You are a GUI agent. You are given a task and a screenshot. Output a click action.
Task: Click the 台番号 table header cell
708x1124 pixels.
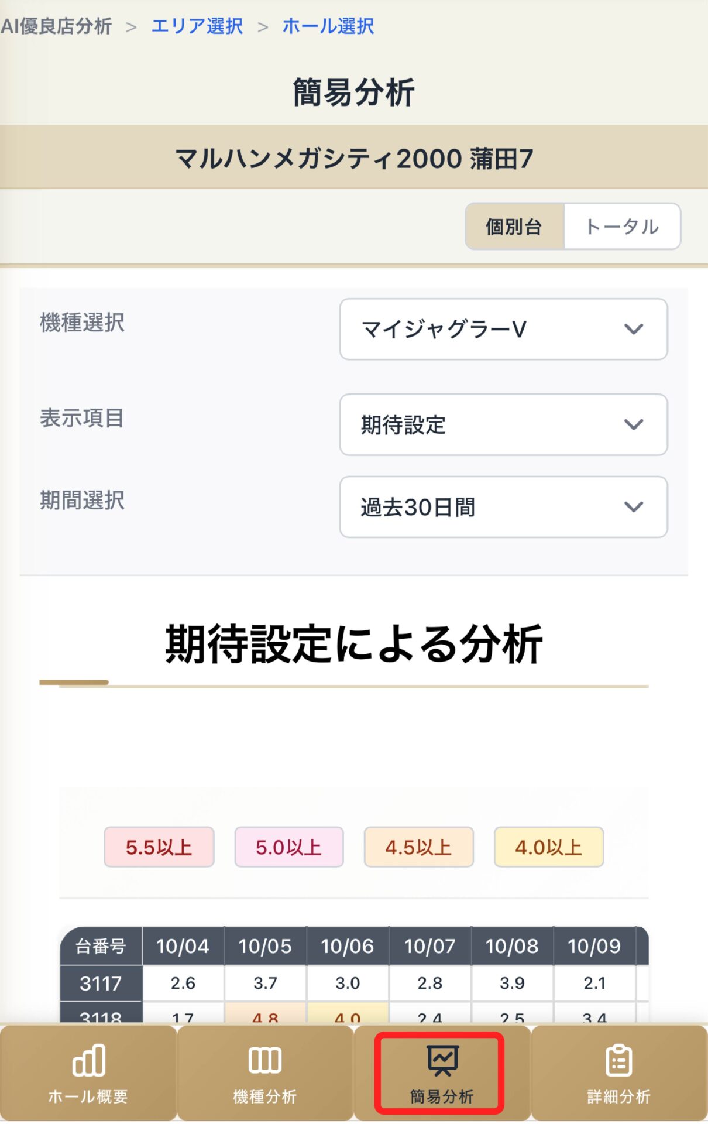pyautogui.click(x=101, y=946)
